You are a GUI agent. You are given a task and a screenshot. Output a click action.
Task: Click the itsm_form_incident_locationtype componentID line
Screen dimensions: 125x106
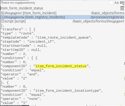click(51, 91)
